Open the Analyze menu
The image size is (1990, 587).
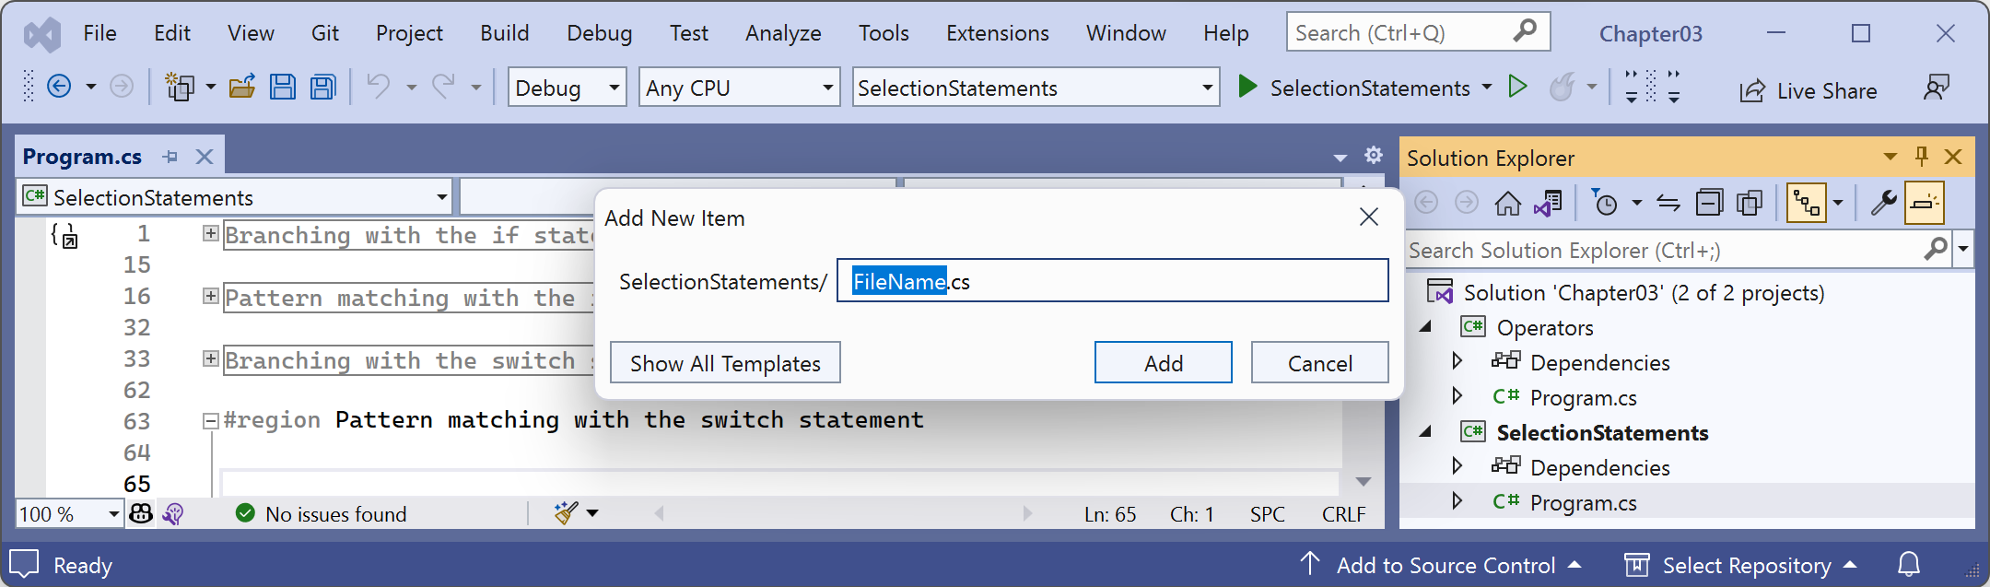tap(783, 33)
